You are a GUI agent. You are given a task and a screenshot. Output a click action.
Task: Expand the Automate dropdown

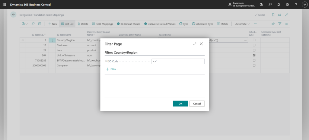[x=243, y=24]
